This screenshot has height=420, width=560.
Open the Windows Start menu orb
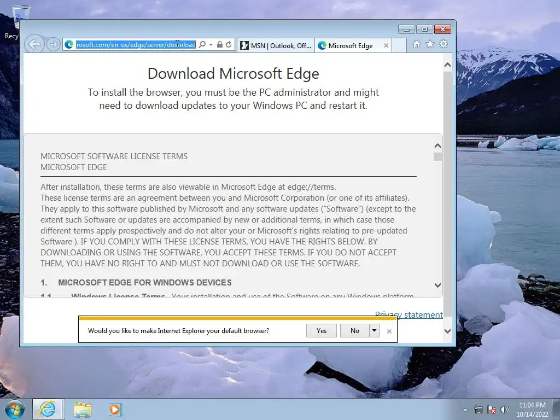coord(15,409)
